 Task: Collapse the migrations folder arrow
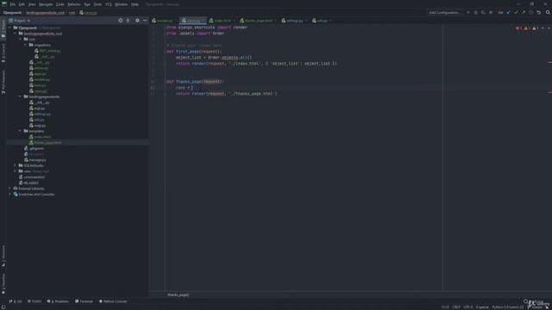pyautogui.click(x=26, y=45)
